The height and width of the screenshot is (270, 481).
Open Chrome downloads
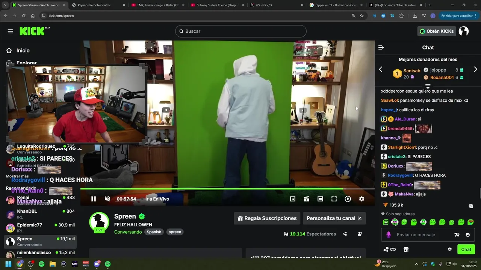pos(415,16)
